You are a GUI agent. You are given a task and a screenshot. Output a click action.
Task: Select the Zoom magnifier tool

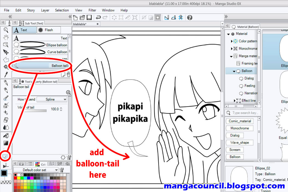click(6, 30)
